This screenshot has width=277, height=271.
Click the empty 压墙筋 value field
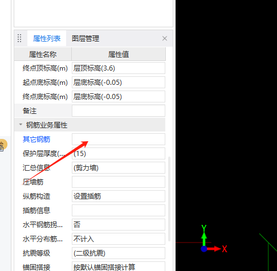tap(119, 182)
